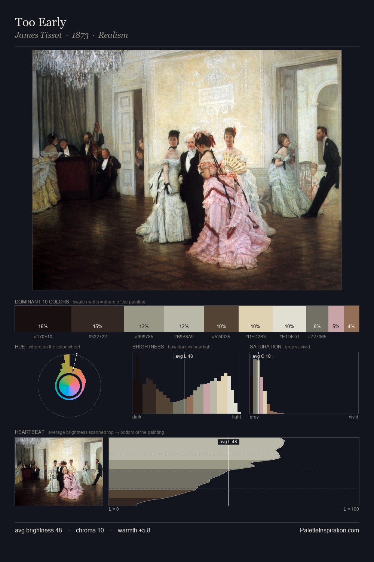The height and width of the screenshot is (562, 374).
Task: Click the '#E1DFD1' hex code label
Action: 289,337
